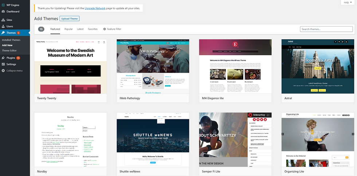Image resolution: width=357 pixels, height=176 pixels.
Task: Click the Sites house icon
Action: pyautogui.click(x=3, y=20)
